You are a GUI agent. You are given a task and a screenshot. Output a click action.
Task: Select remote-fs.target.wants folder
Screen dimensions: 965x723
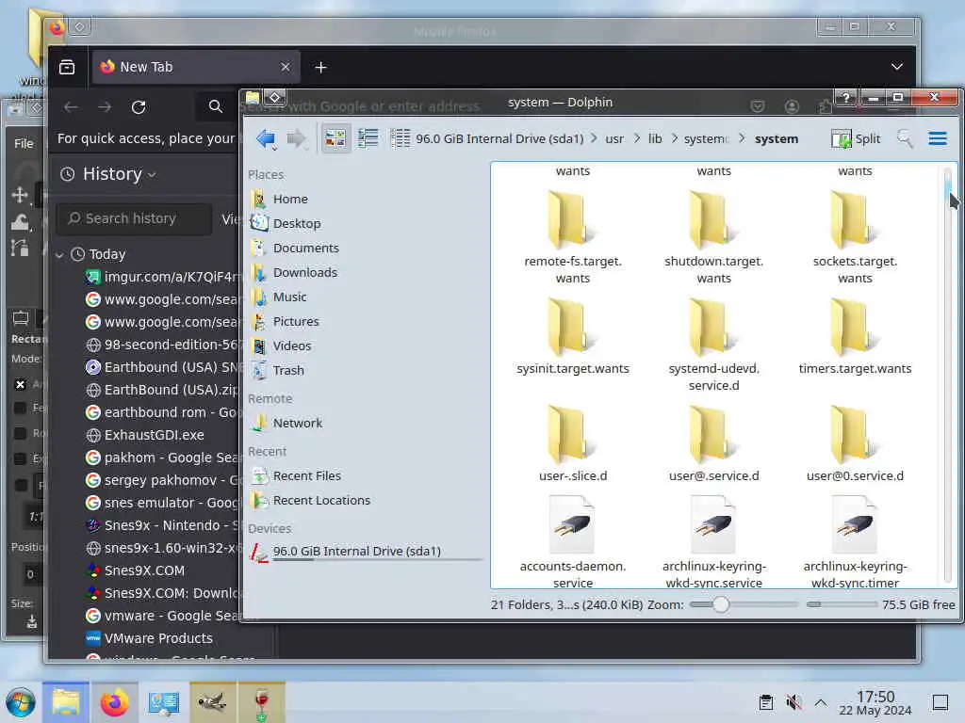[x=572, y=236]
